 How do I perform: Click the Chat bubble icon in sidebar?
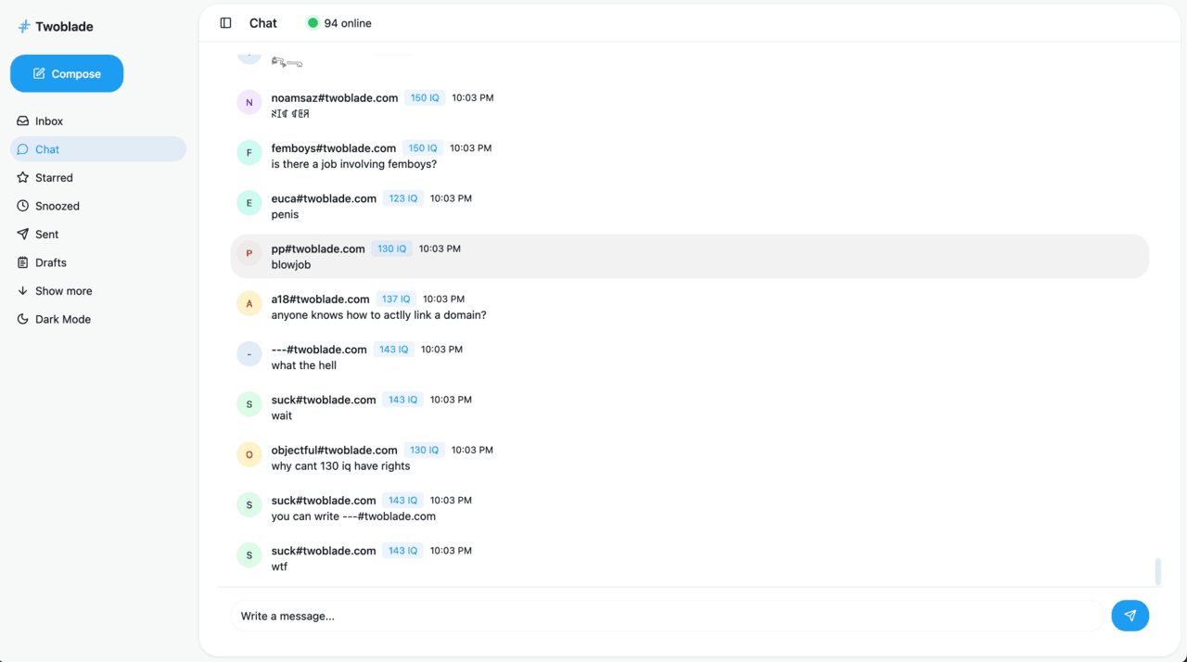click(x=23, y=149)
